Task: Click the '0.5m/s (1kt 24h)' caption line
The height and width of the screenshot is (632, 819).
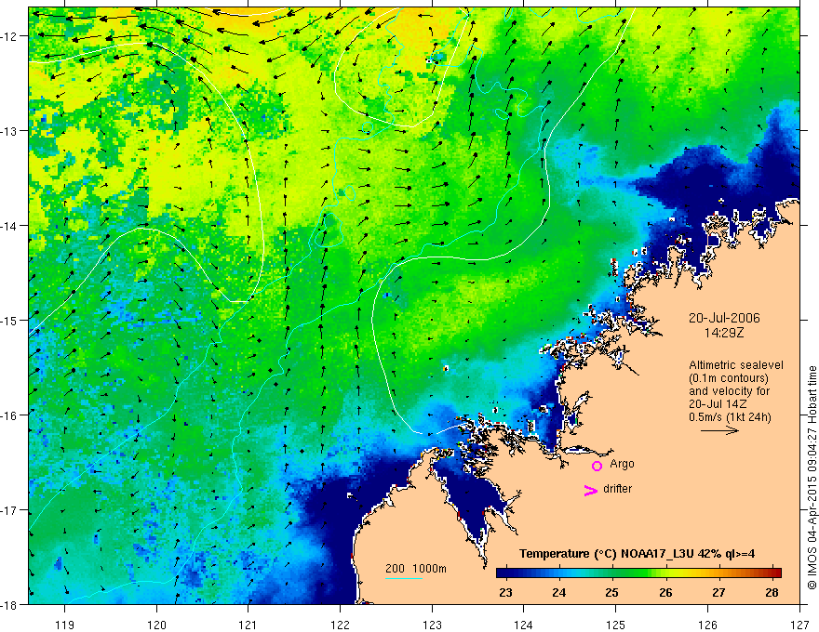Action: click(x=730, y=417)
